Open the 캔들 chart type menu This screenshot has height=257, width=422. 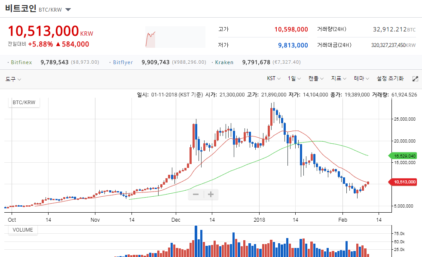(316, 79)
